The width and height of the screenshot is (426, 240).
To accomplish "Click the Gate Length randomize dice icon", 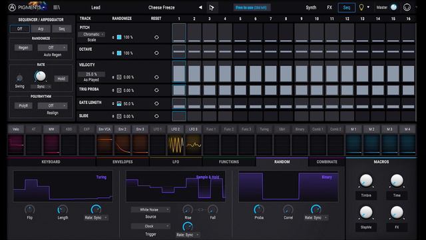I will [119, 104].
